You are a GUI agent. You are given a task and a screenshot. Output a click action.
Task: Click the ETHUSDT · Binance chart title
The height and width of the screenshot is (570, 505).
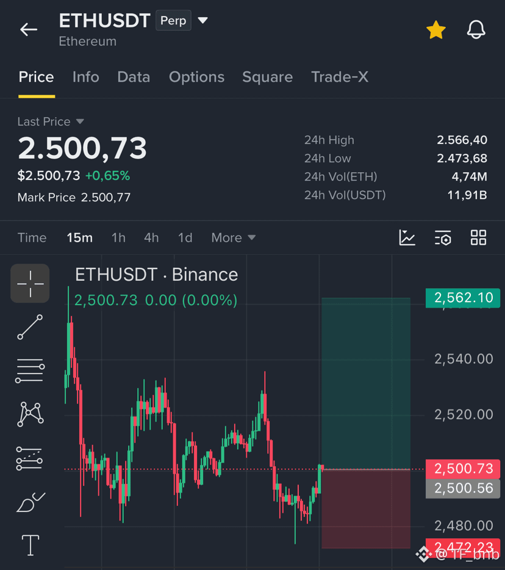156,275
